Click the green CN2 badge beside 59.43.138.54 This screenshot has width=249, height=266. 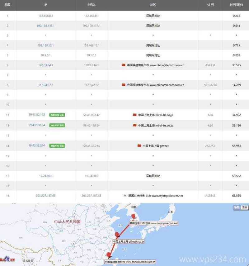[57, 125]
